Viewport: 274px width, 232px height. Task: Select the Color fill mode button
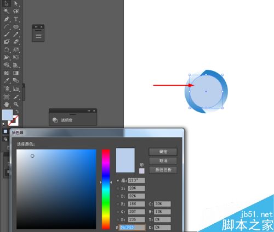coord(5,131)
